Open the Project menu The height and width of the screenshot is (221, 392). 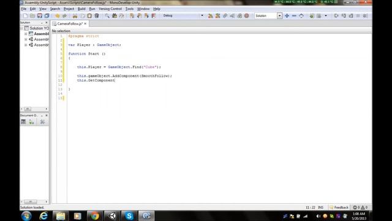point(69,9)
